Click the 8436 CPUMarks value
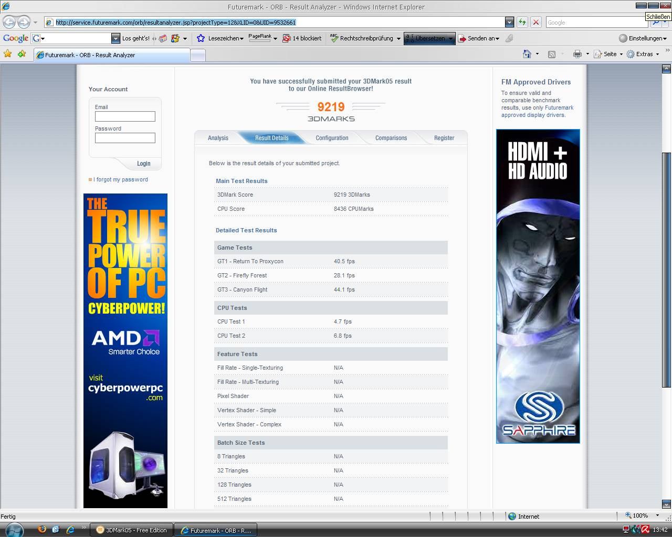672x537 pixels. coord(354,209)
